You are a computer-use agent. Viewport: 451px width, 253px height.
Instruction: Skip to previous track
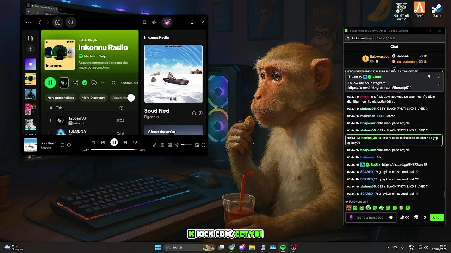[x=103, y=142]
